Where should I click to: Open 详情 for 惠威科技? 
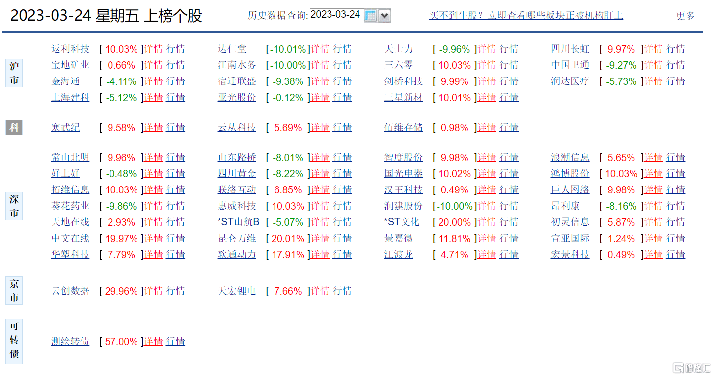tap(320, 206)
